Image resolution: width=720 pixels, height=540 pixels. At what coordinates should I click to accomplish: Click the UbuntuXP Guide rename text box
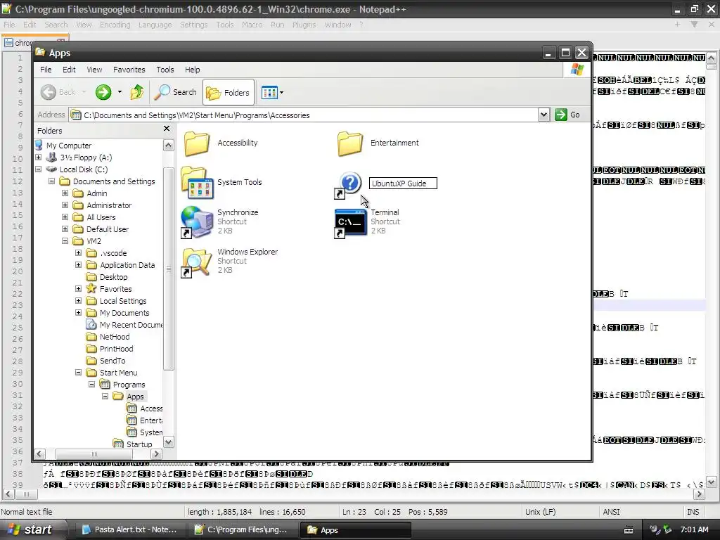[x=403, y=184]
